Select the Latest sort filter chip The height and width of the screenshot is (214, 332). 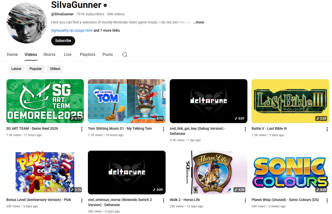(16, 69)
